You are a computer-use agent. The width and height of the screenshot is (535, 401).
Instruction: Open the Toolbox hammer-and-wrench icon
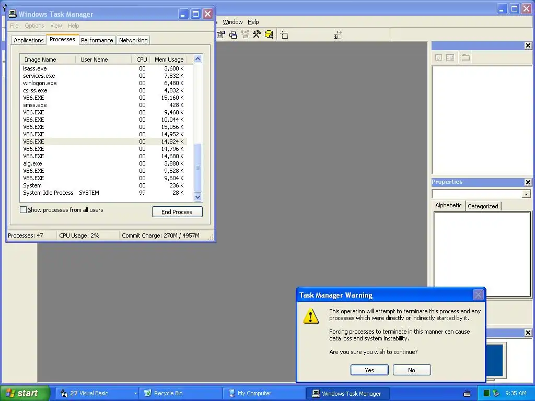[x=257, y=34]
